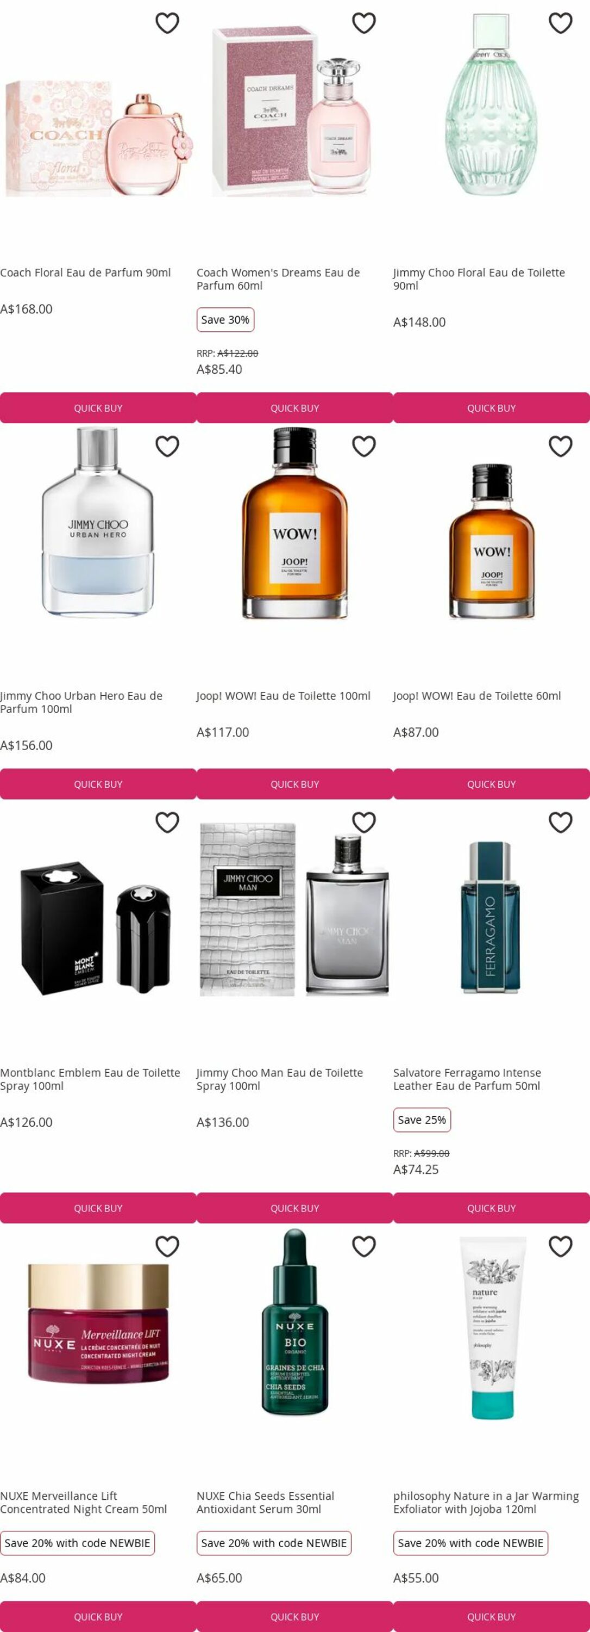
Task: Wishlist the Jimmy Choo Urban Hero fragrance
Action: [167, 447]
